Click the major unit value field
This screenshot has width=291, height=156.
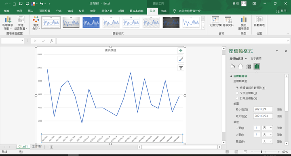pos(257,128)
